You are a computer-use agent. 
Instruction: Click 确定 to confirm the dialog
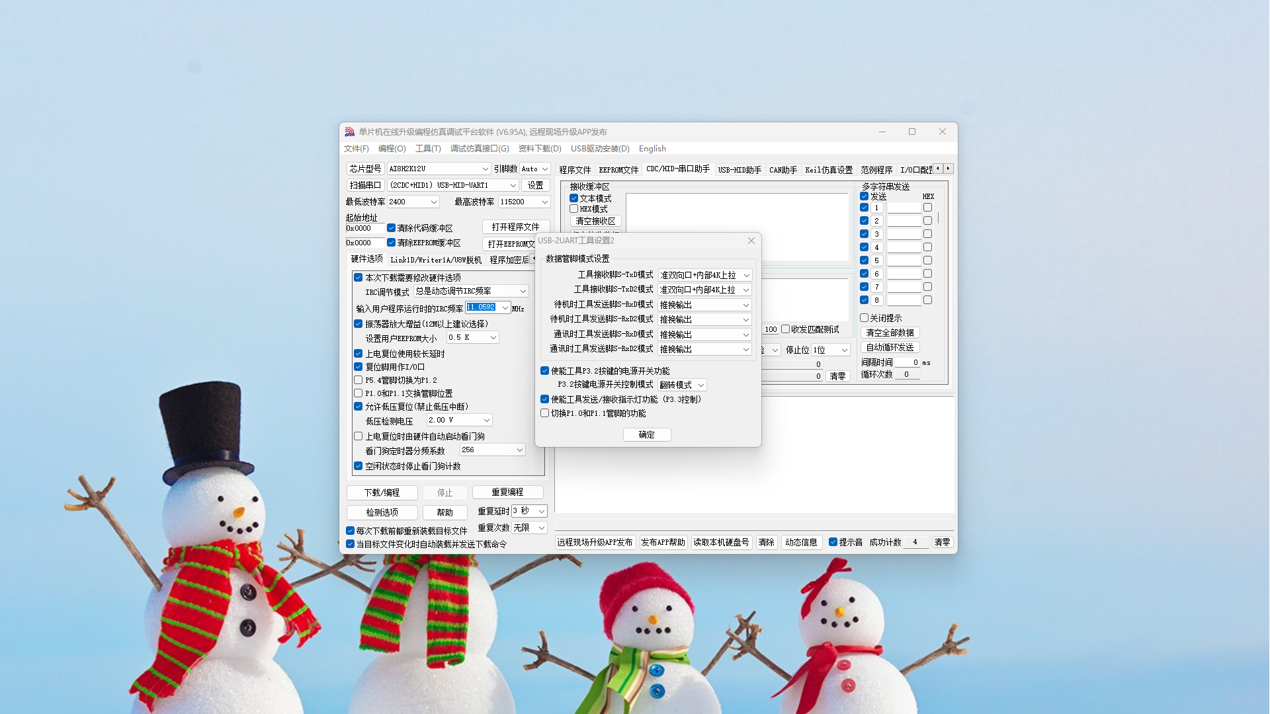click(x=646, y=434)
